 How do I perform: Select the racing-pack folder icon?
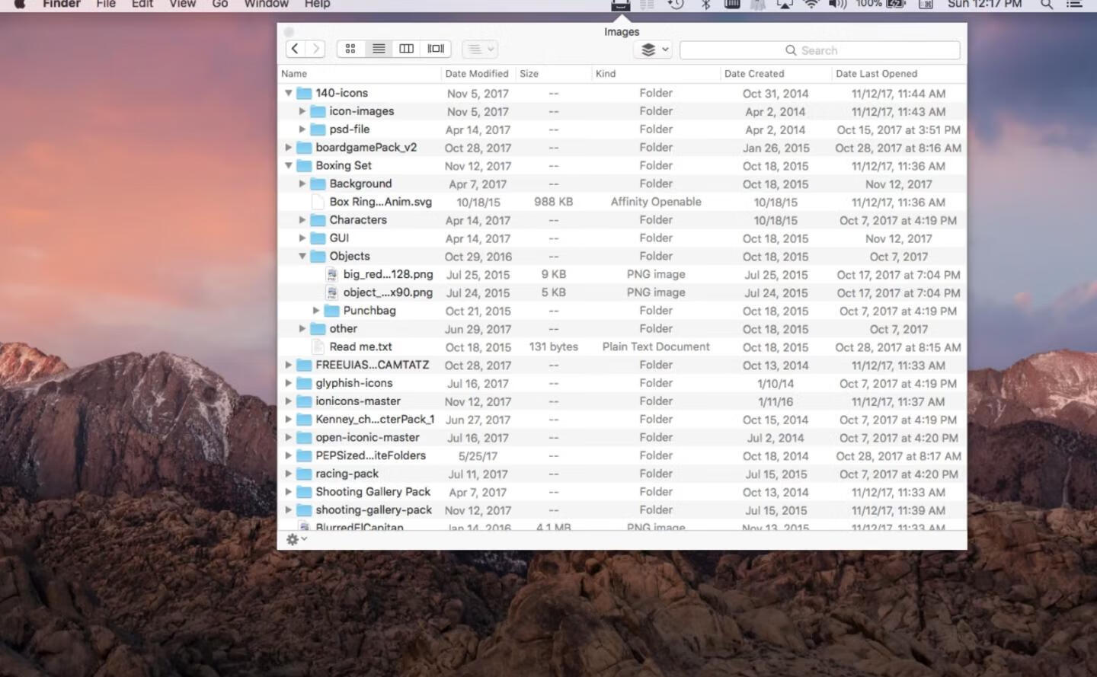click(x=304, y=474)
